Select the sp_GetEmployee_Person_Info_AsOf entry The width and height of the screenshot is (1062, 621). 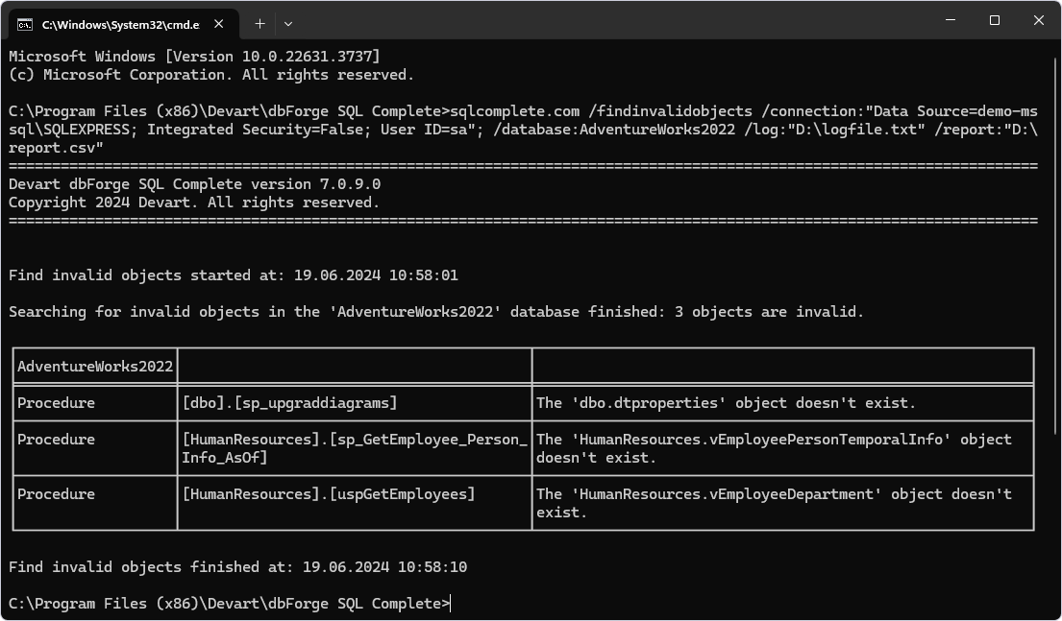(x=353, y=448)
